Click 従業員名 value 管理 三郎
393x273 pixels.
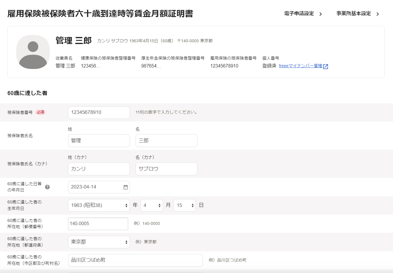[65, 66]
